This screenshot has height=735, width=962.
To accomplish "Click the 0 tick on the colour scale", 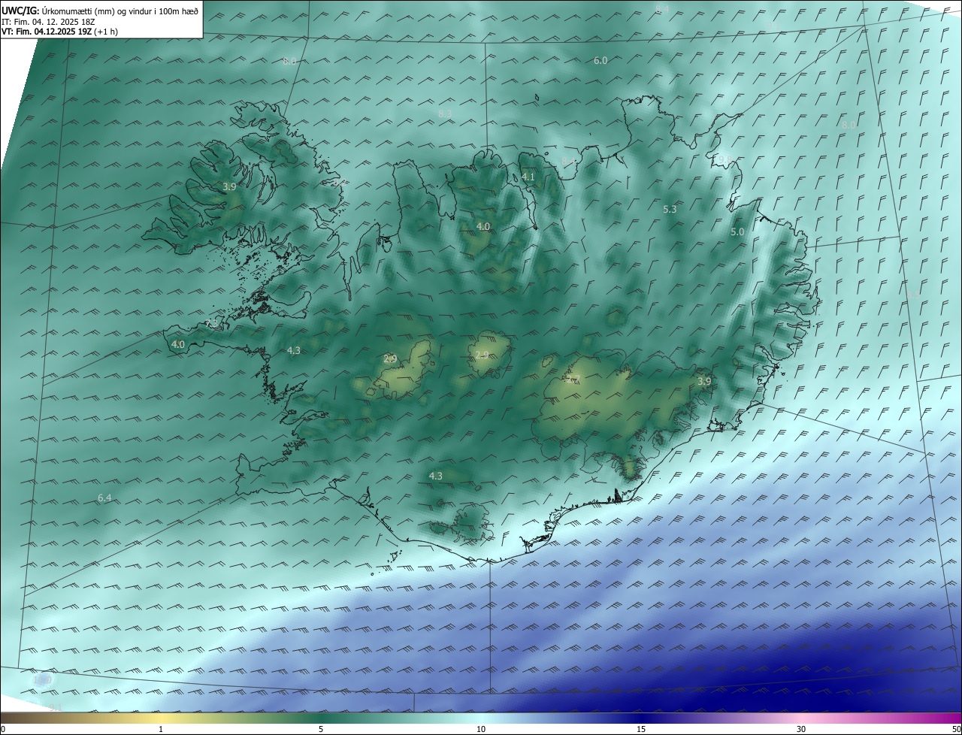I will pos(3,729).
